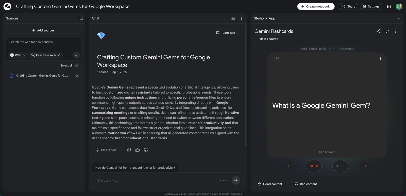Open the Crafting Custom Gemini Gems source
406x196 pixels.
(x=42, y=76)
